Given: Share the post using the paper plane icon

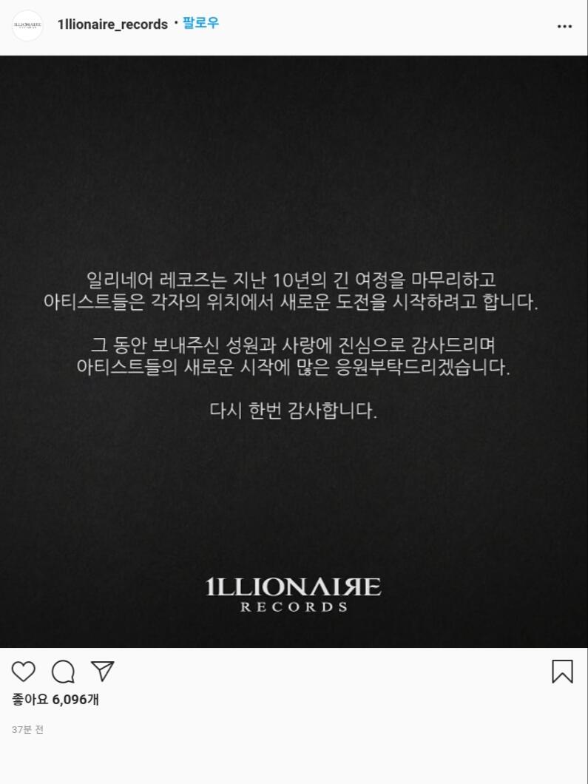Looking at the screenshot, I should coord(103,671).
